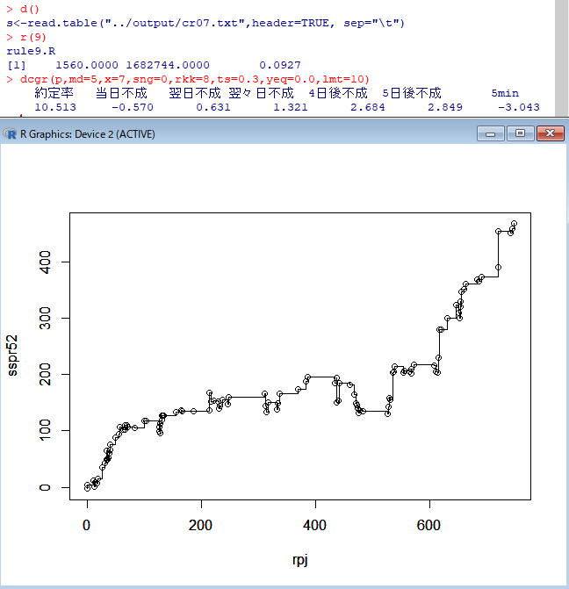Click the 'd()' command line in console
This screenshot has width=569, height=589.
(x=23, y=9)
